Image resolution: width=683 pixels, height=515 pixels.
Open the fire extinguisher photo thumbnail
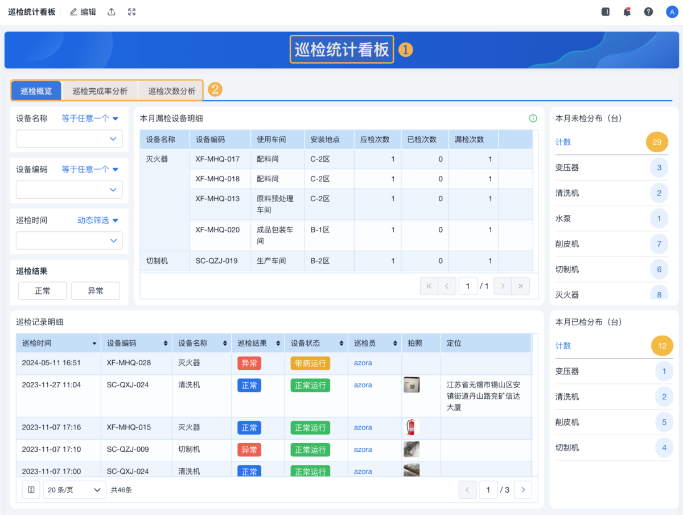[x=410, y=427]
